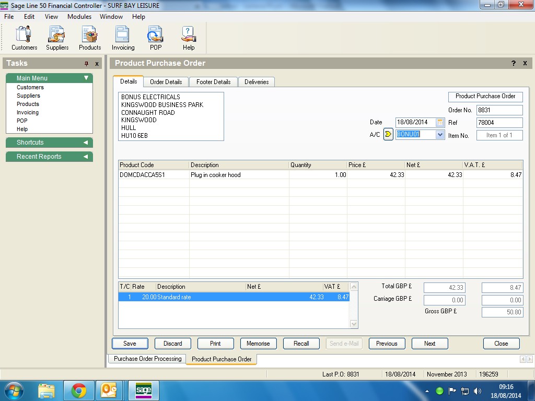Collapse the Main Menu section
The width and height of the screenshot is (535, 401).
point(86,78)
